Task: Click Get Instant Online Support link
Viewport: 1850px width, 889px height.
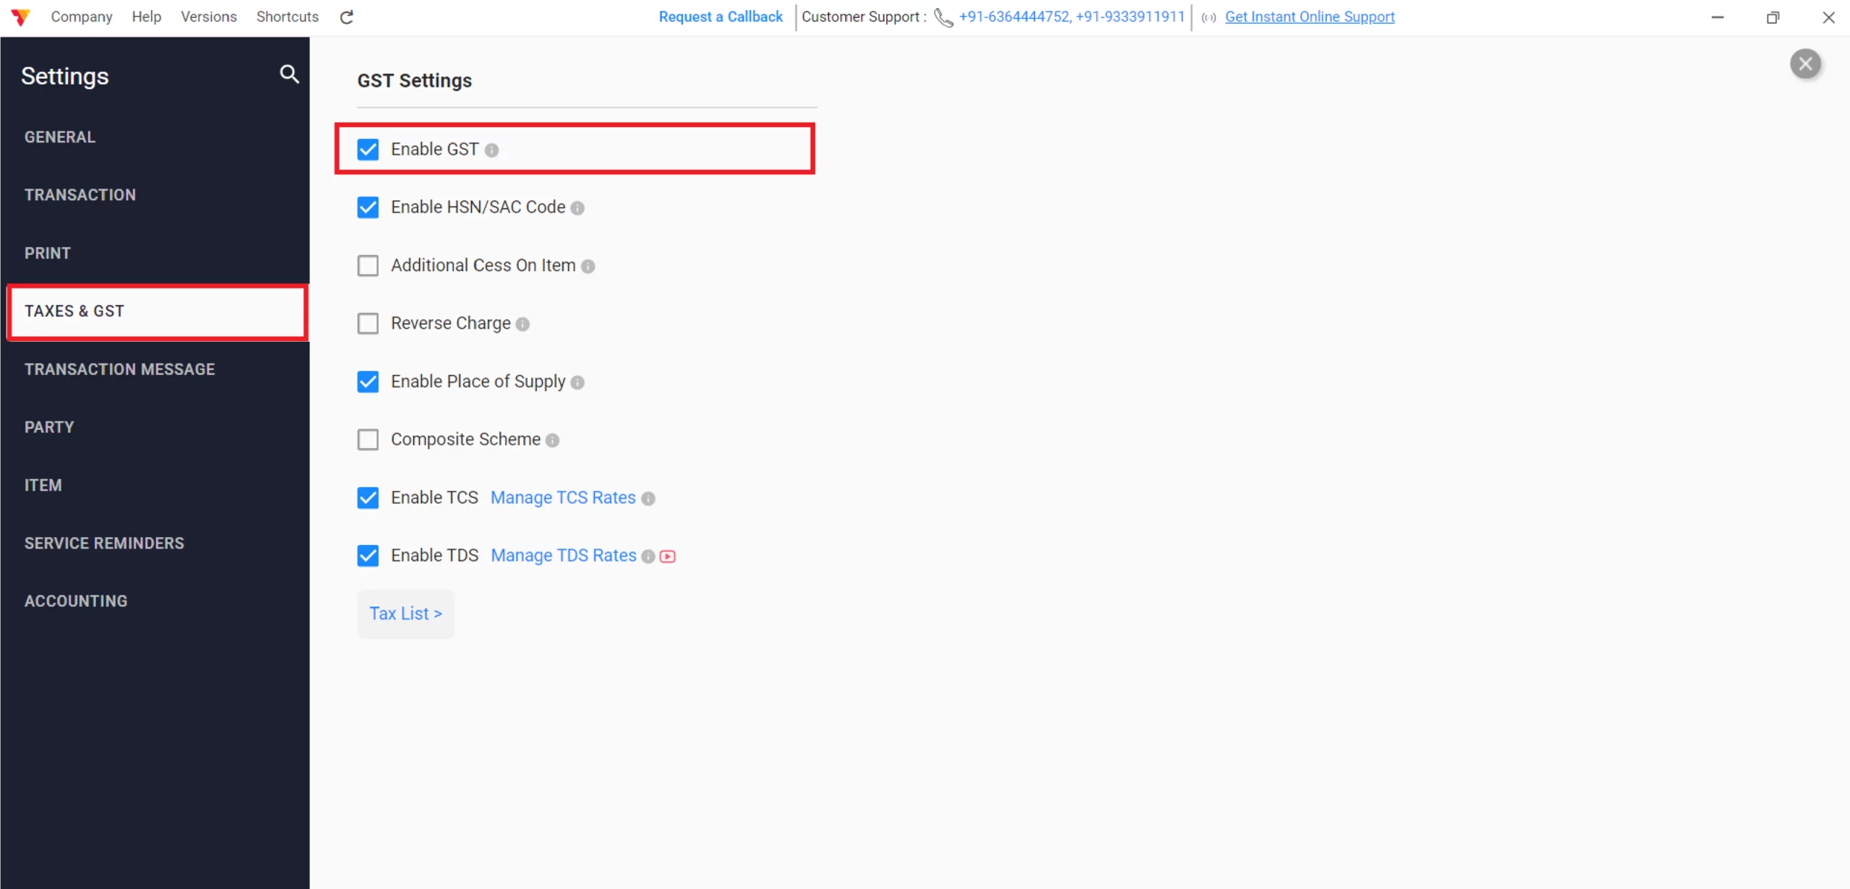Action: pos(1309,17)
